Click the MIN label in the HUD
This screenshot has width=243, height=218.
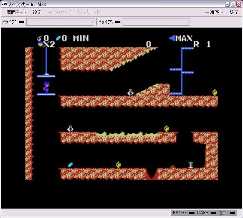81,38
